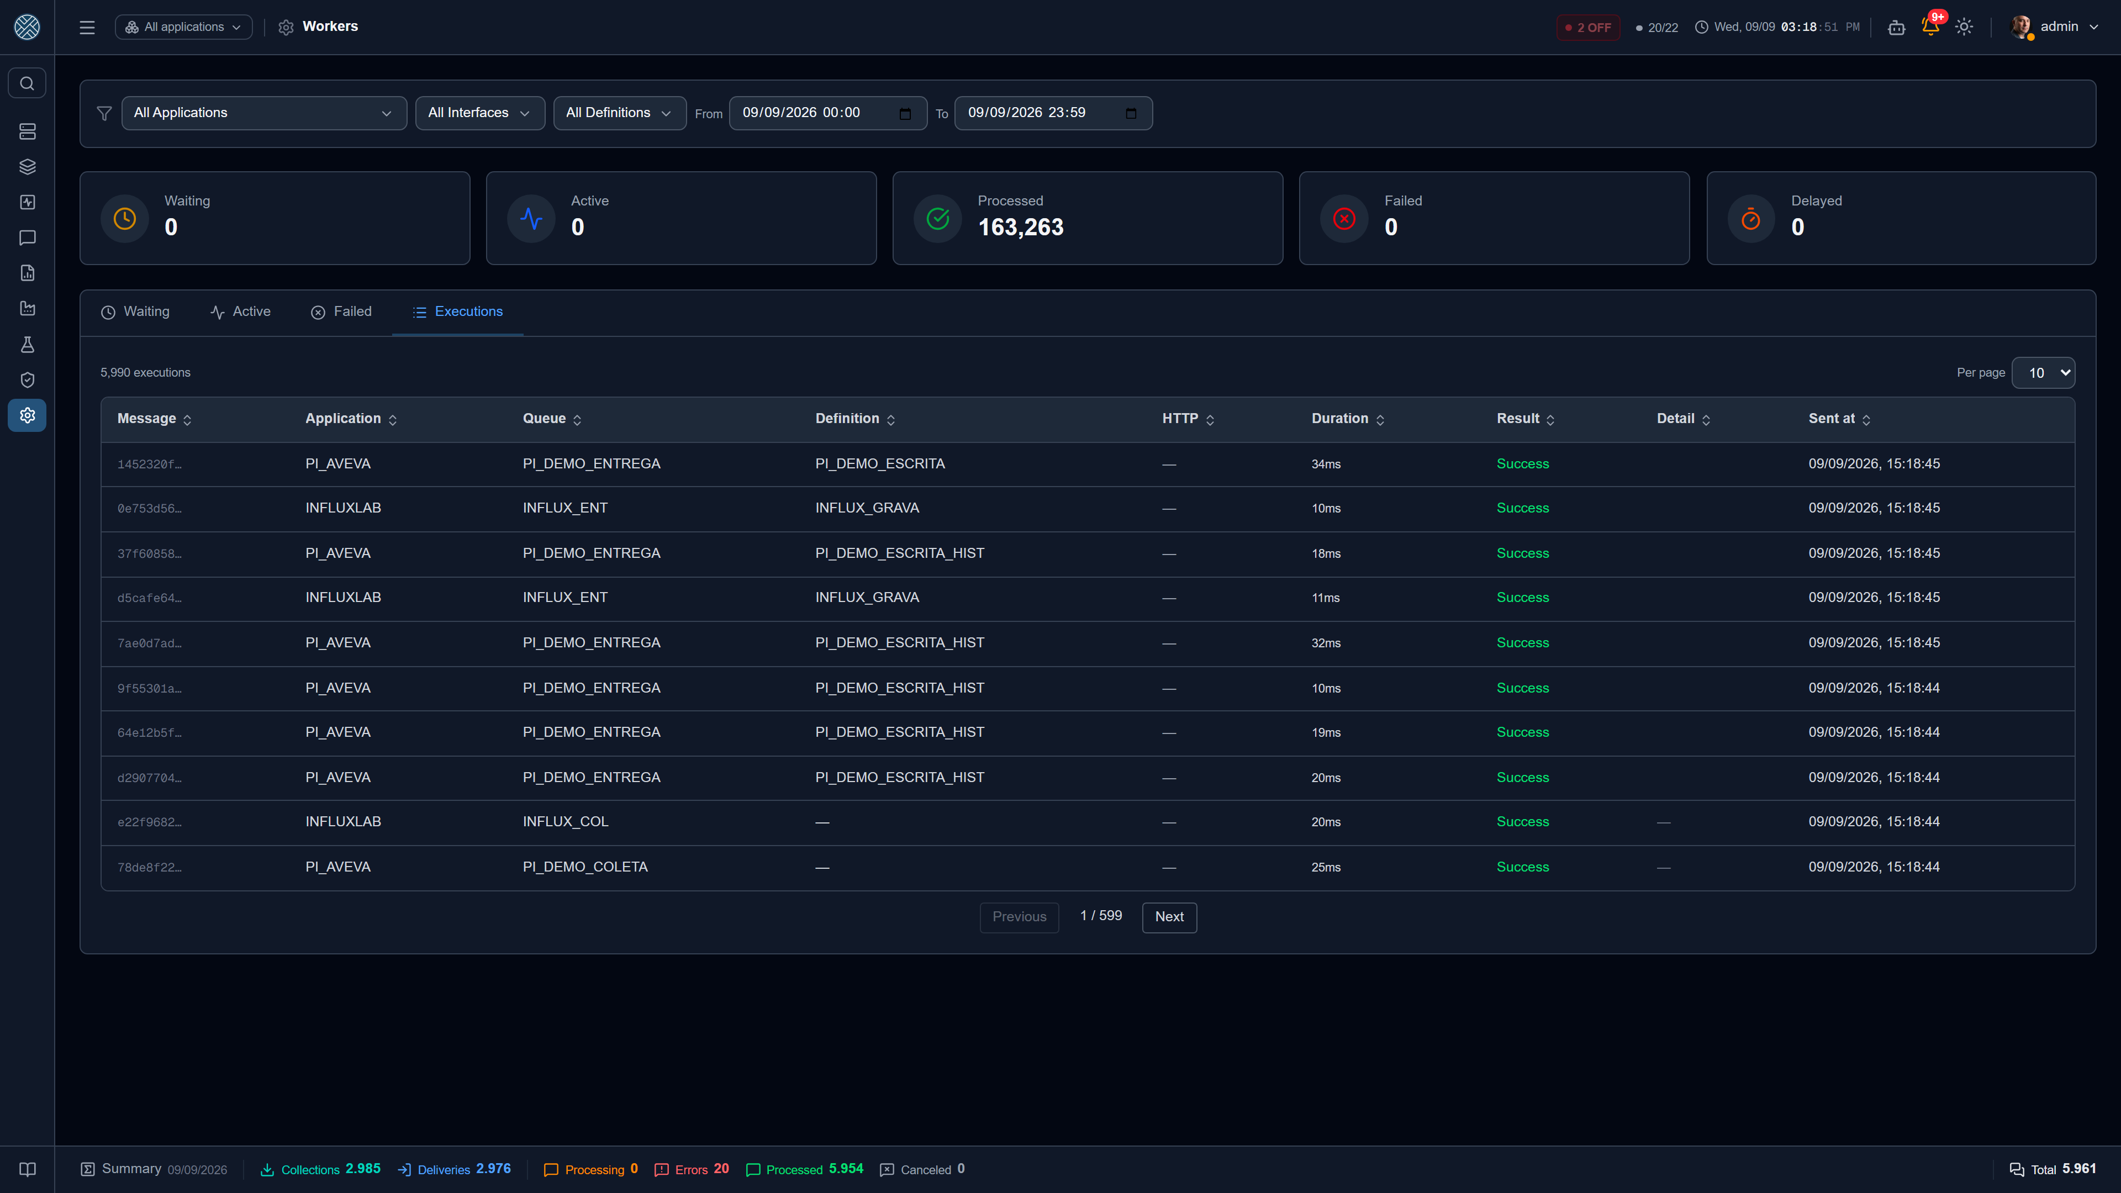Toggle the hamburger menu
This screenshot has width=2121, height=1193.
[87, 27]
